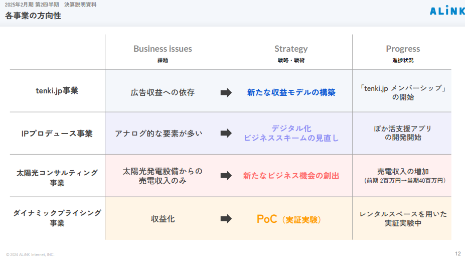Click the blue 新たな収益モデルの構築 strategy text
The width and height of the screenshot is (465, 260).
(x=291, y=92)
